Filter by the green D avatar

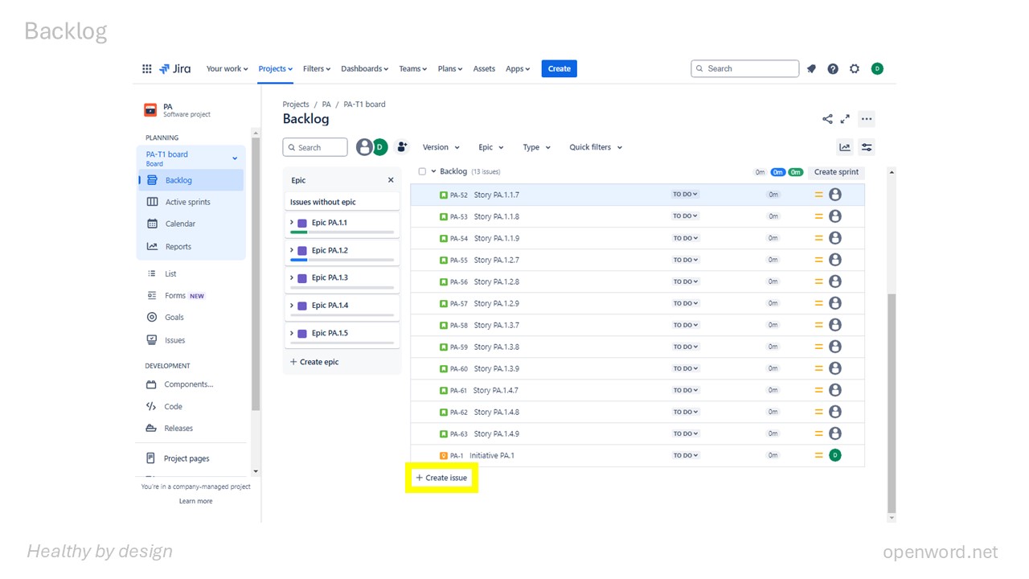pyautogui.click(x=379, y=147)
